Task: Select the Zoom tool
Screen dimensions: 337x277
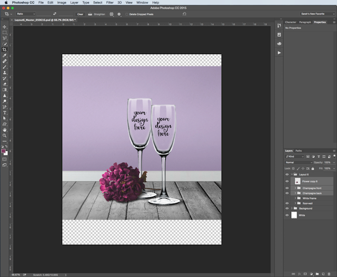Action: point(4,136)
